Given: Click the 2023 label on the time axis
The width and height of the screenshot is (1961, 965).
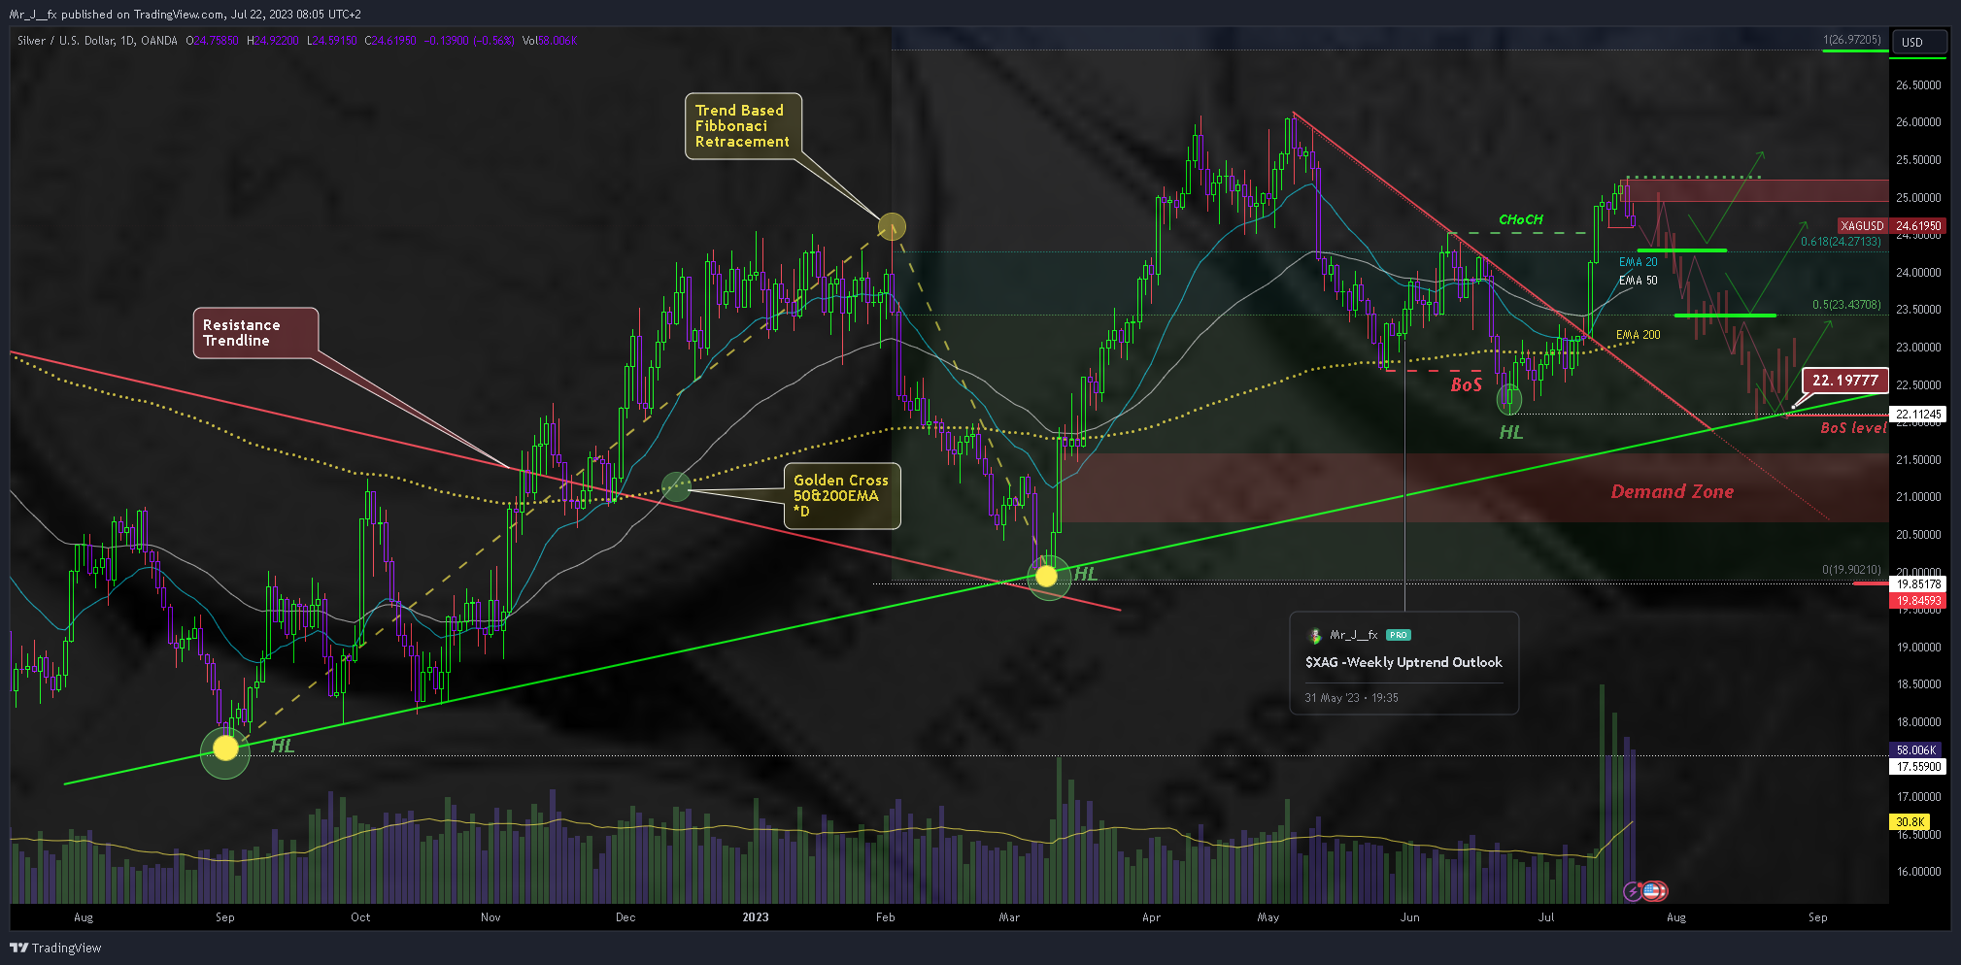Looking at the screenshot, I should (755, 917).
